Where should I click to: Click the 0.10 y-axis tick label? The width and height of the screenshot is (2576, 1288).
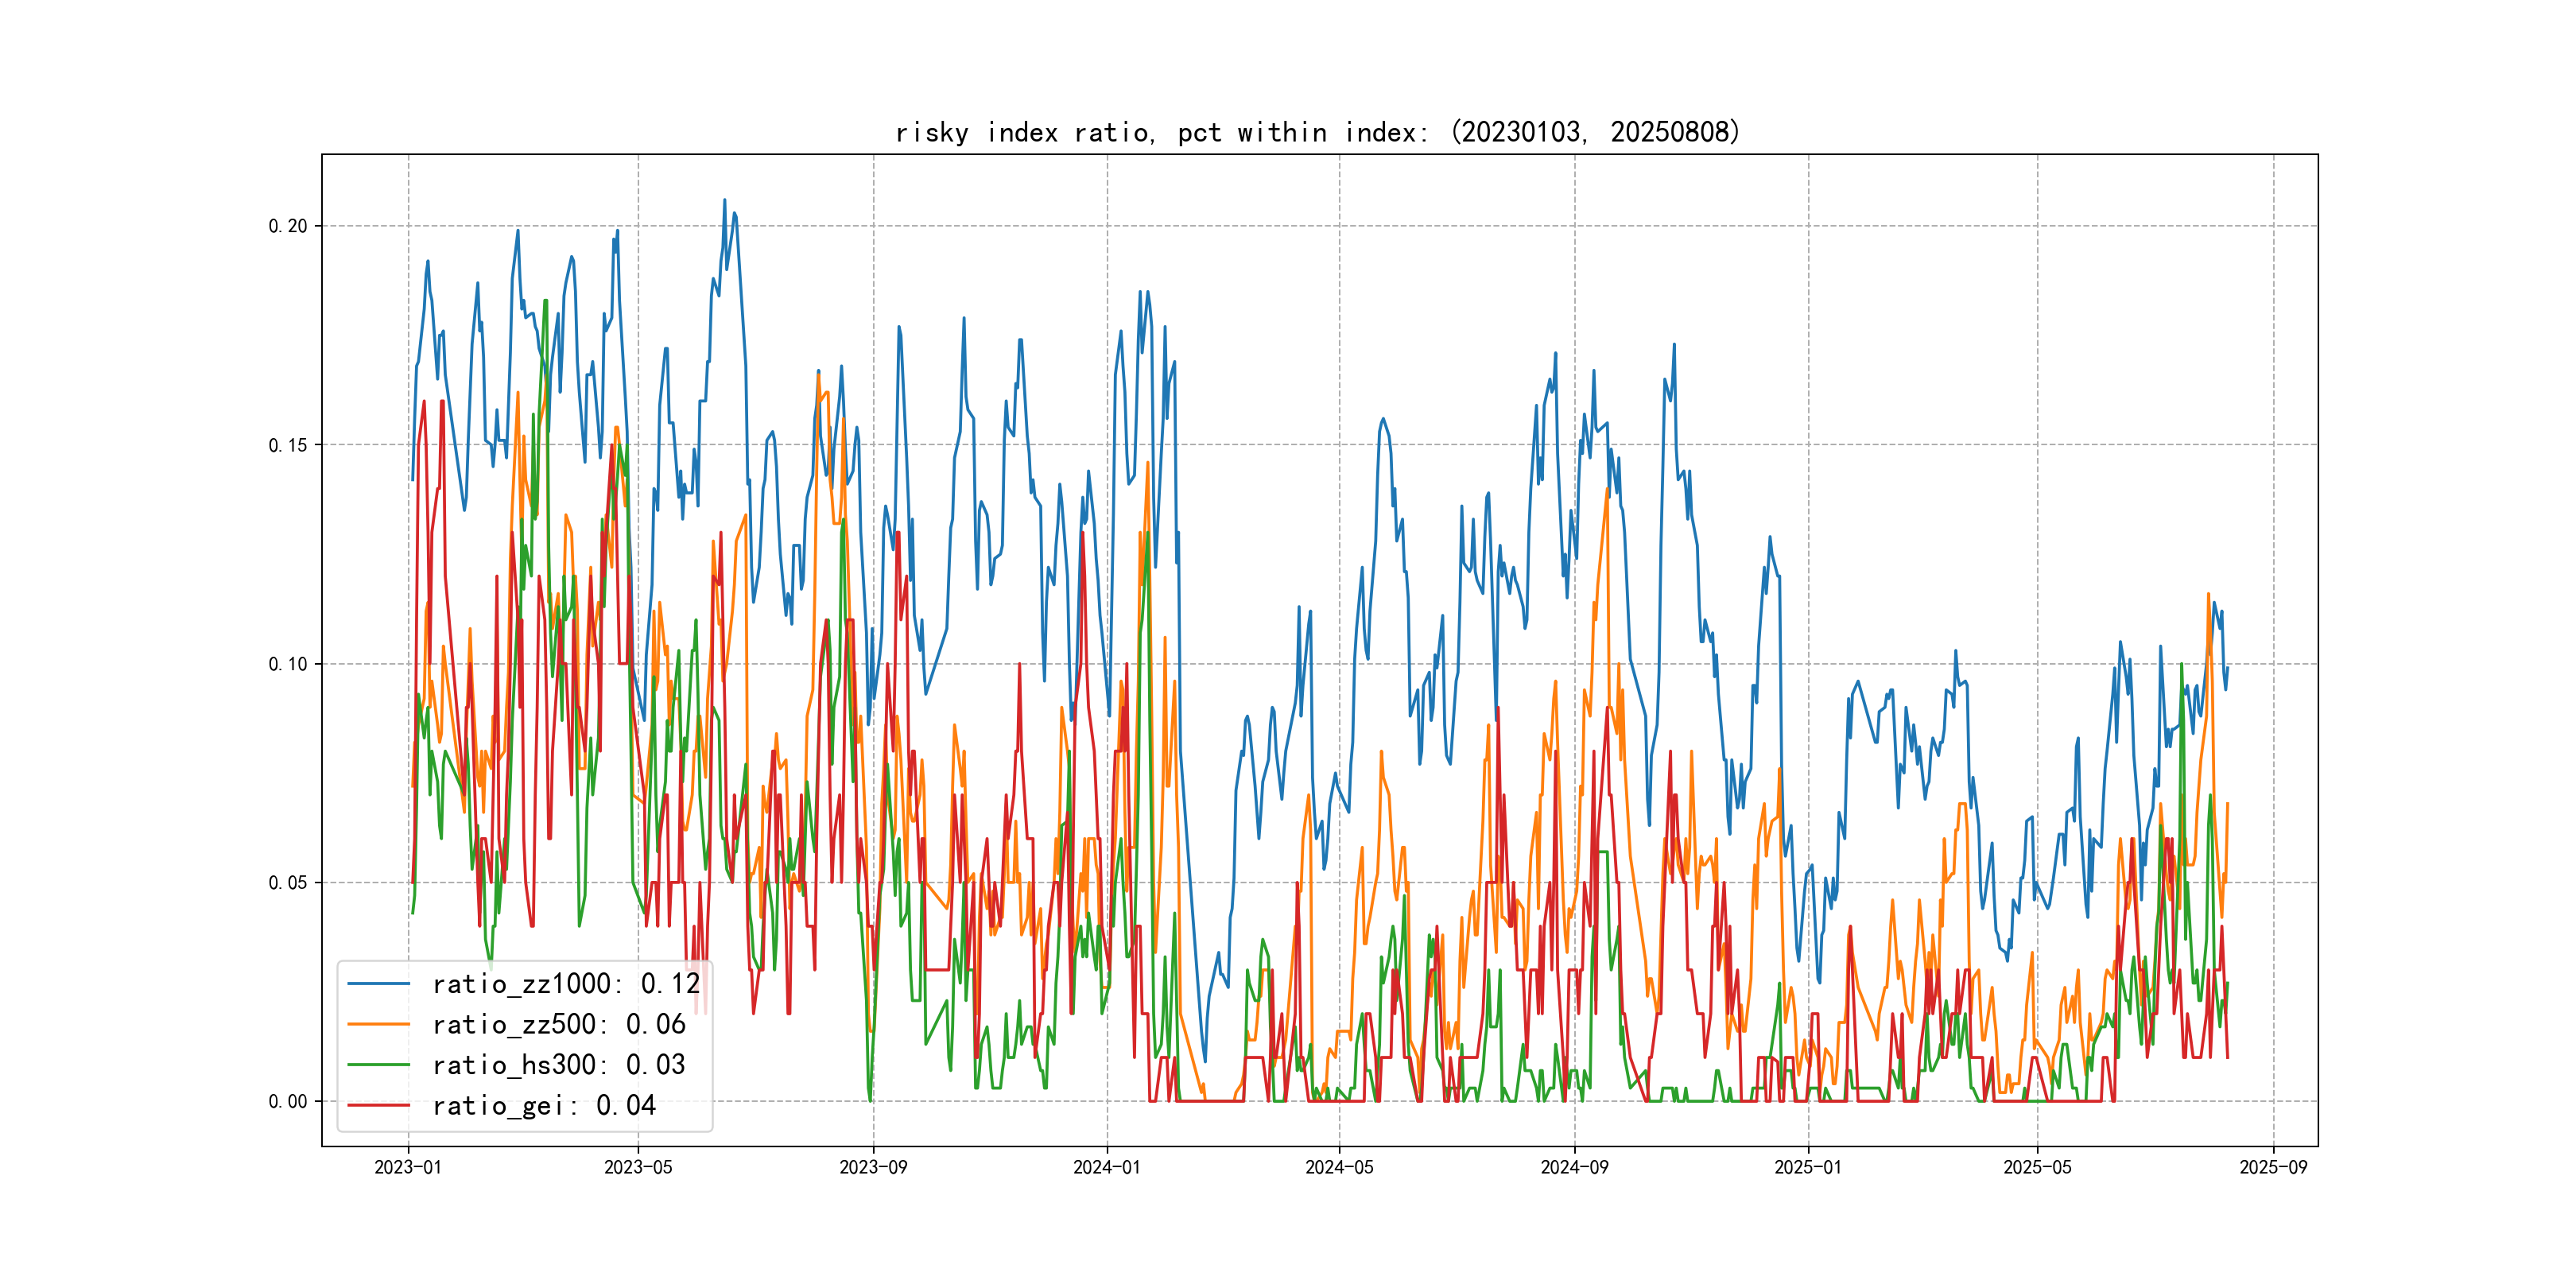(288, 664)
